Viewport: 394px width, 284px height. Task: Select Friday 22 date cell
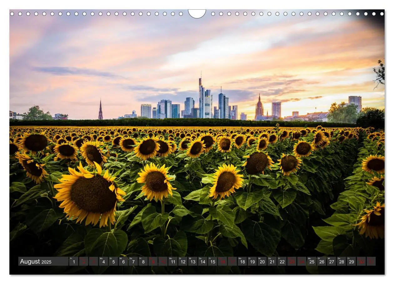point(282,261)
